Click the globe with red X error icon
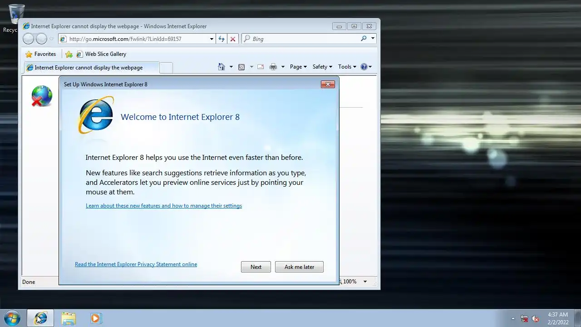 42,96
